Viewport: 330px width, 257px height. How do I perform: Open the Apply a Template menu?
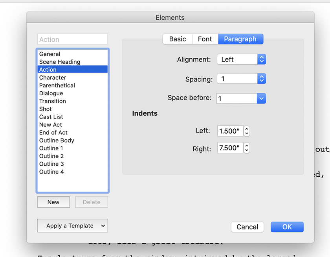[72, 226]
